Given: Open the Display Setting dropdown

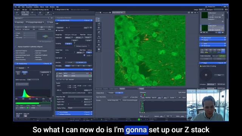Looking at the screenshot, I should point(80,108).
